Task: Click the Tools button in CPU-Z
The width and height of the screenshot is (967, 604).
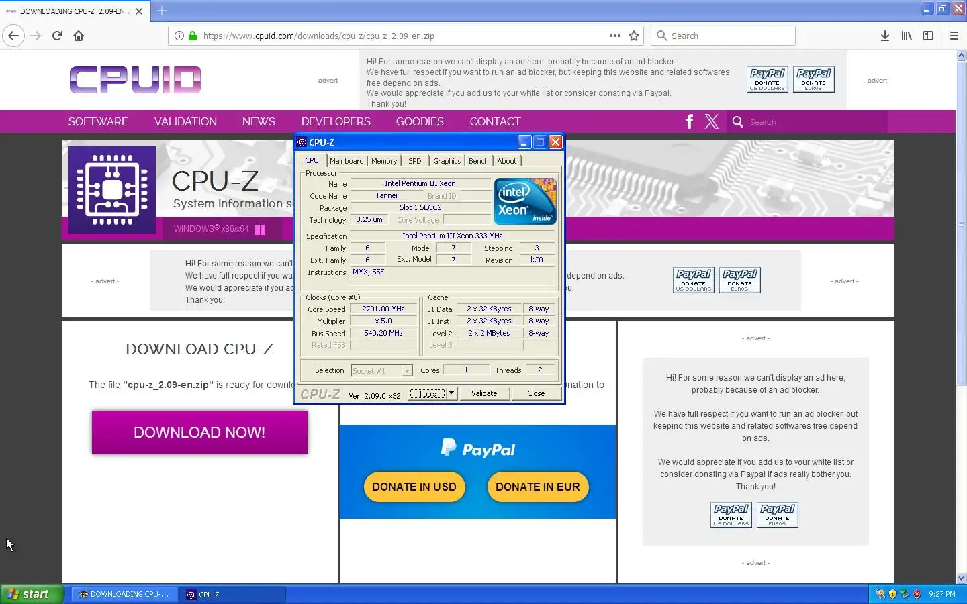Action: pyautogui.click(x=428, y=393)
